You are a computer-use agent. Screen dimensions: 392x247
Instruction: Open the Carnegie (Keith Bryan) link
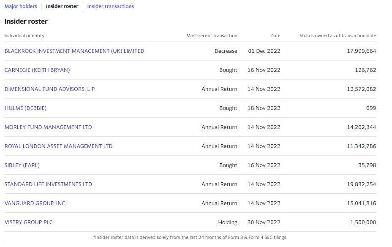click(37, 70)
